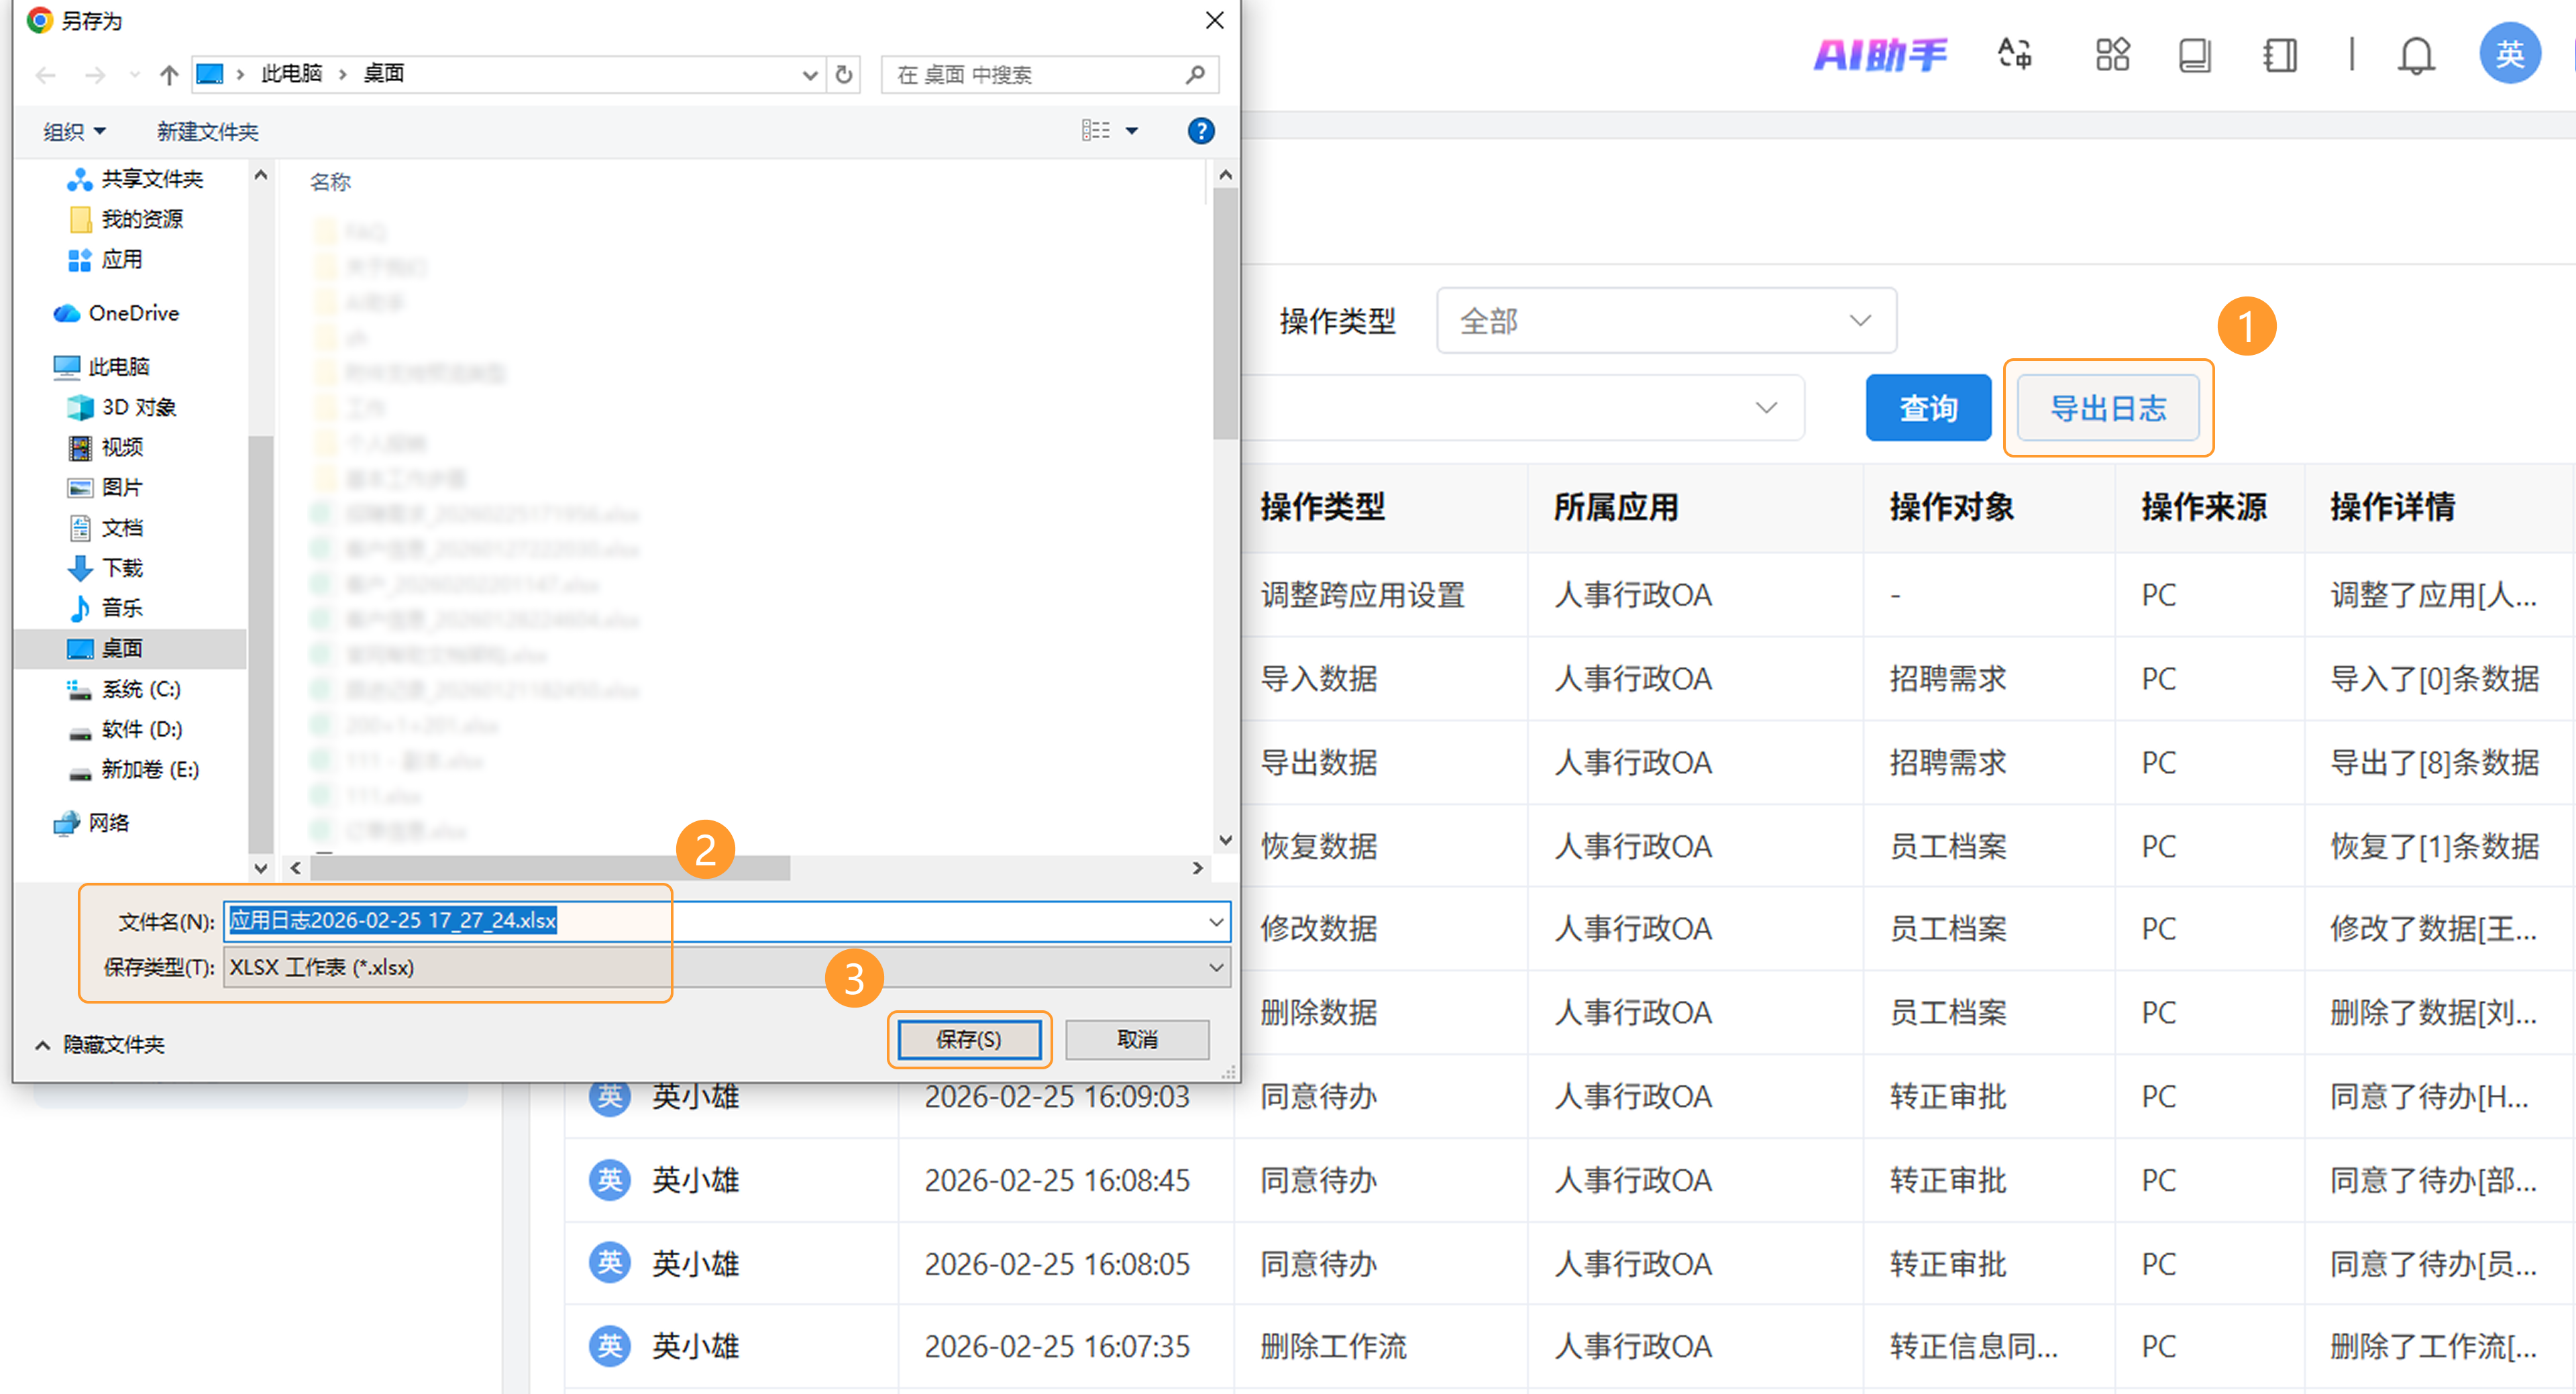Click 新建文件夹 in toolbar
The width and height of the screenshot is (2576, 1394).
coord(207,131)
